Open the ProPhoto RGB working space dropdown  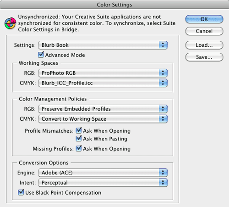tap(103, 73)
